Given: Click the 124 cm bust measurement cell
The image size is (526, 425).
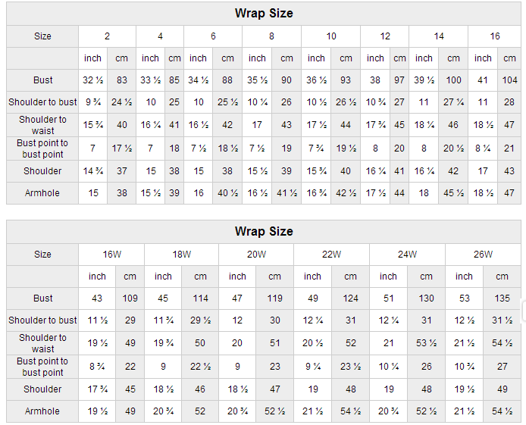Looking at the screenshot, I should (x=351, y=298).
